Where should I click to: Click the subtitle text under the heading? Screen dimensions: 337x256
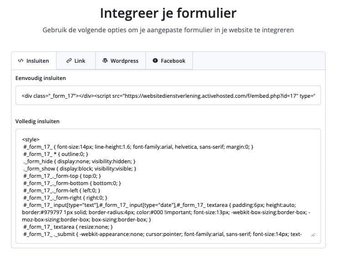pos(168,30)
